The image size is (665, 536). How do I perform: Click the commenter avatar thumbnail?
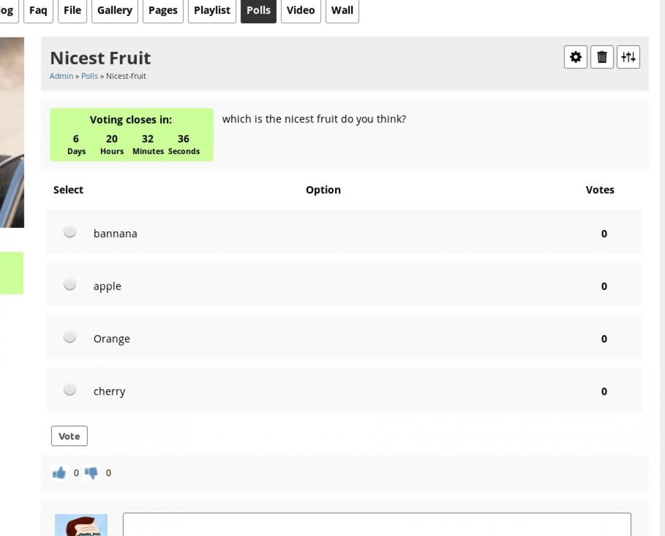point(81,525)
